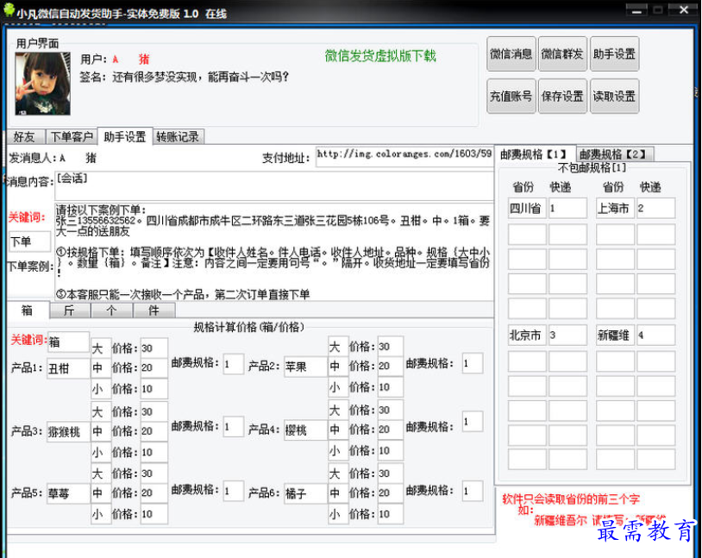Click the green Android app icon in title bar
The height and width of the screenshot is (558, 702).
pyautogui.click(x=9, y=9)
